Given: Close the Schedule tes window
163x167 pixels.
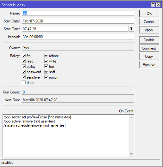Looking at the screenshot, I should [x=158, y=5].
